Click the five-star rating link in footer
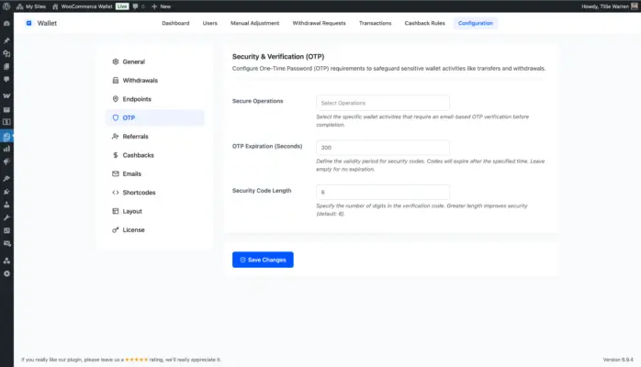641x367 pixels. click(137, 360)
